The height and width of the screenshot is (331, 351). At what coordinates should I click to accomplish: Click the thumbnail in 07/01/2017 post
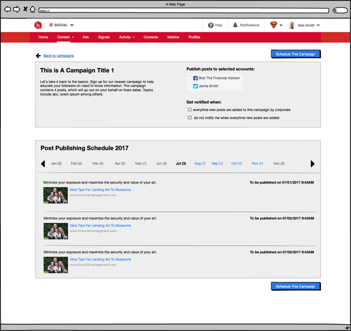tap(56, 195)
